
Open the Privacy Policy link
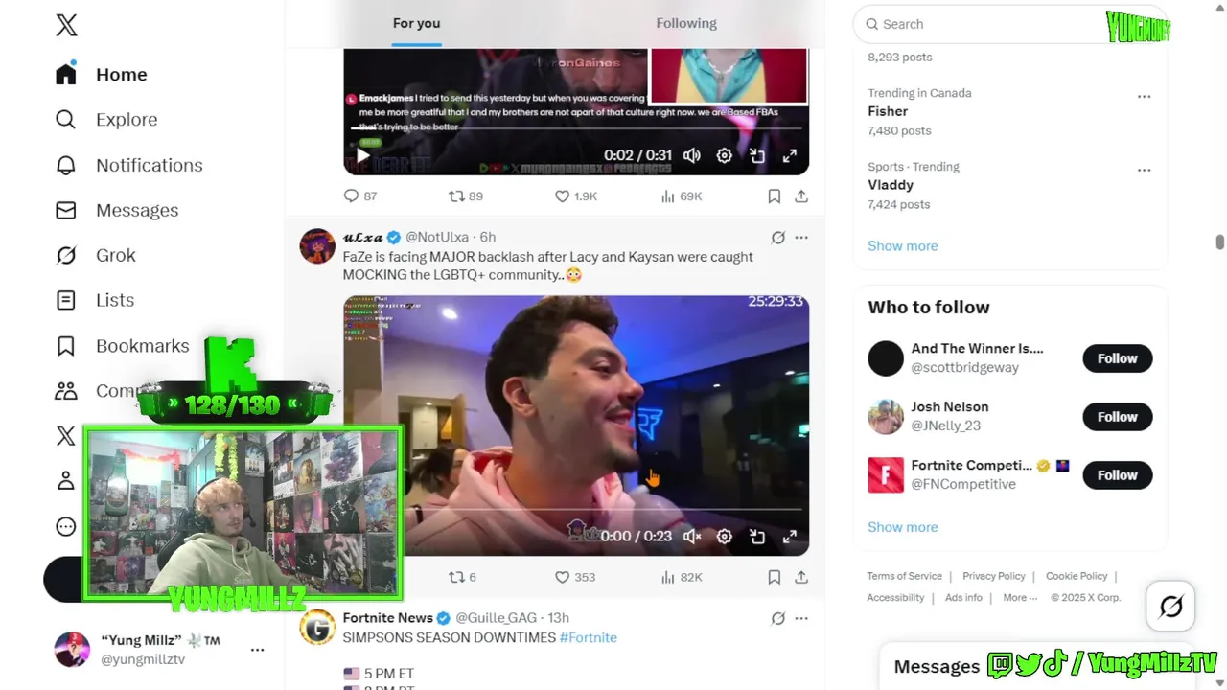click(x=994, y=576)
